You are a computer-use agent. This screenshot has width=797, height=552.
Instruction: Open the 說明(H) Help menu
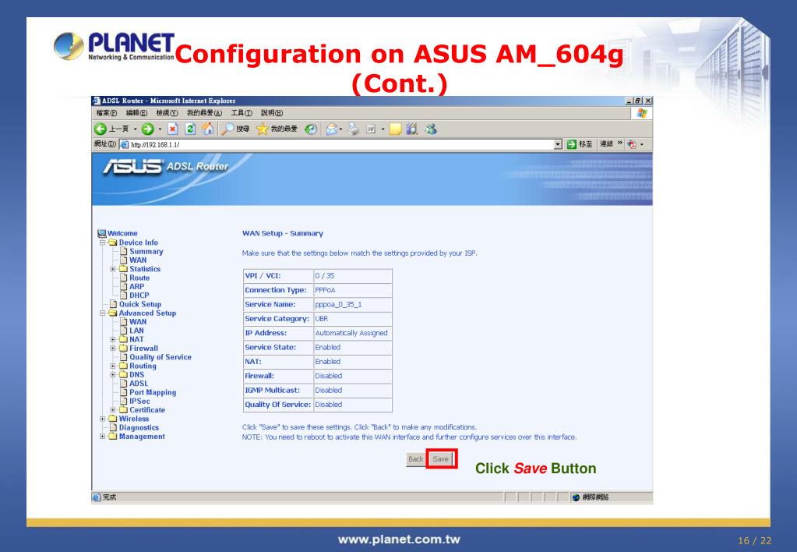pyautogui.click(x=272, y=113)
